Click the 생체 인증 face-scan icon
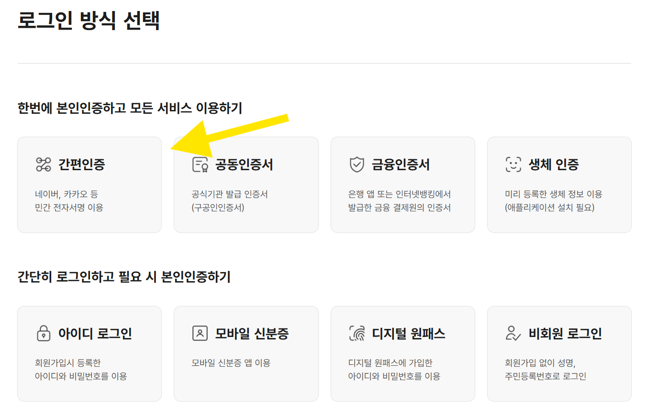The width and height of the screenshot is (647, 414). pyautogui.click(x=513, y=164)
